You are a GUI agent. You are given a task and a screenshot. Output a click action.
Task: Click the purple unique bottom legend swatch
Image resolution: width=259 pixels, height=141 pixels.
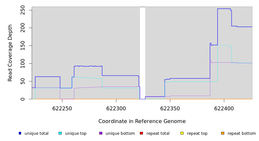click(101, 133)
